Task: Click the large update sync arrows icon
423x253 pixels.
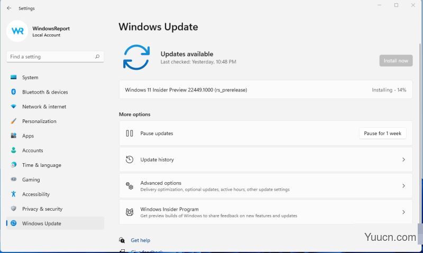Action: [136, 58]
